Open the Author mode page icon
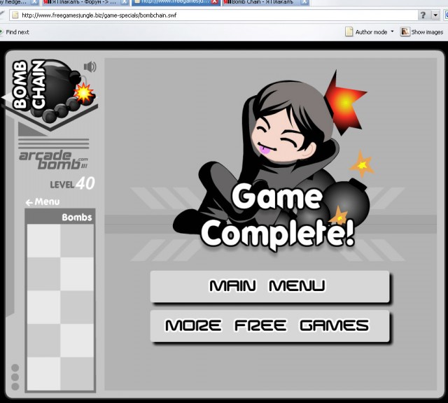This screenshot has width=448, height=403. pos(349,31)
